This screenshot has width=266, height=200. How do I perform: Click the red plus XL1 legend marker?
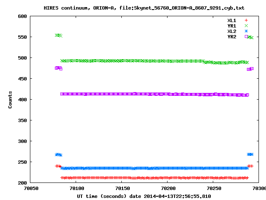[246, 20]
